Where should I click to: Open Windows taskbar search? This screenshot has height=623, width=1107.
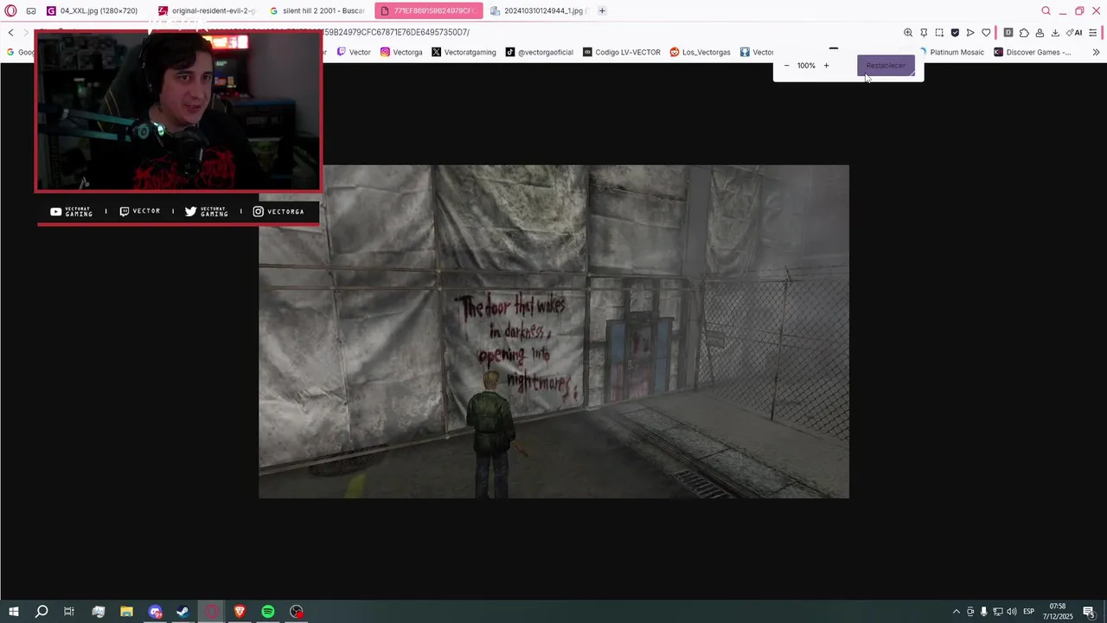[42, 612]
